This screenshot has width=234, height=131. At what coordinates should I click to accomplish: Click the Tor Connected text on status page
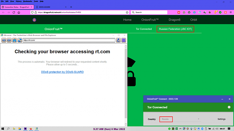[144, 29]
